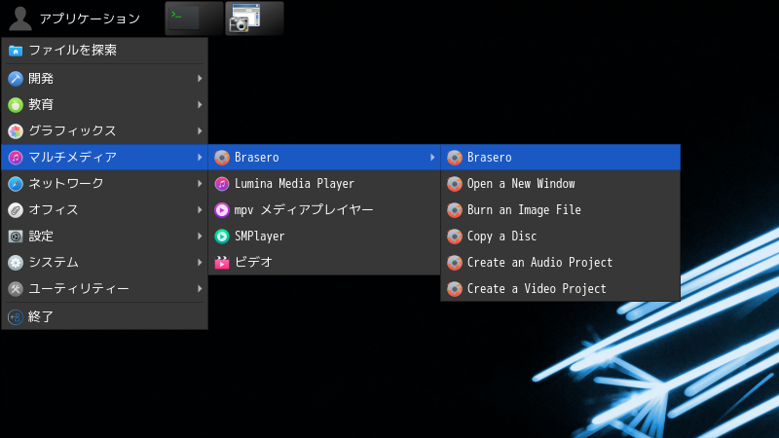Click the ネットワーク compass icon
Image resolution: width=779 pixels, height=438 pixels.
point(16,184)
